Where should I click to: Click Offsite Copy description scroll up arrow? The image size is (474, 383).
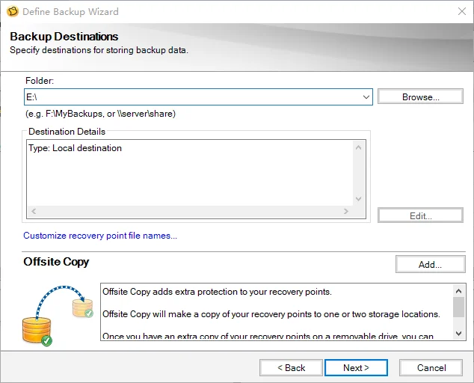(458, 291)
